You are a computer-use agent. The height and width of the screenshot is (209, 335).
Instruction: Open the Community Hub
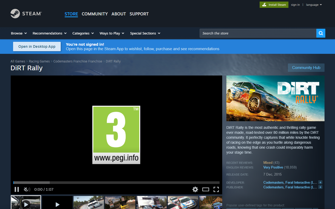(x=306, y=68)
